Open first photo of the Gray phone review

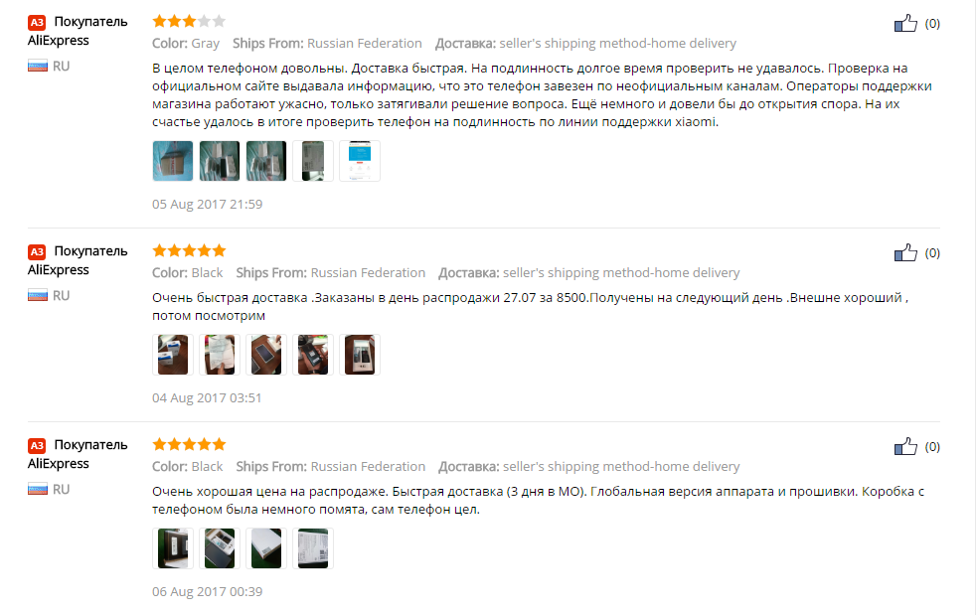pyautogui.click(x=173, y=161)
